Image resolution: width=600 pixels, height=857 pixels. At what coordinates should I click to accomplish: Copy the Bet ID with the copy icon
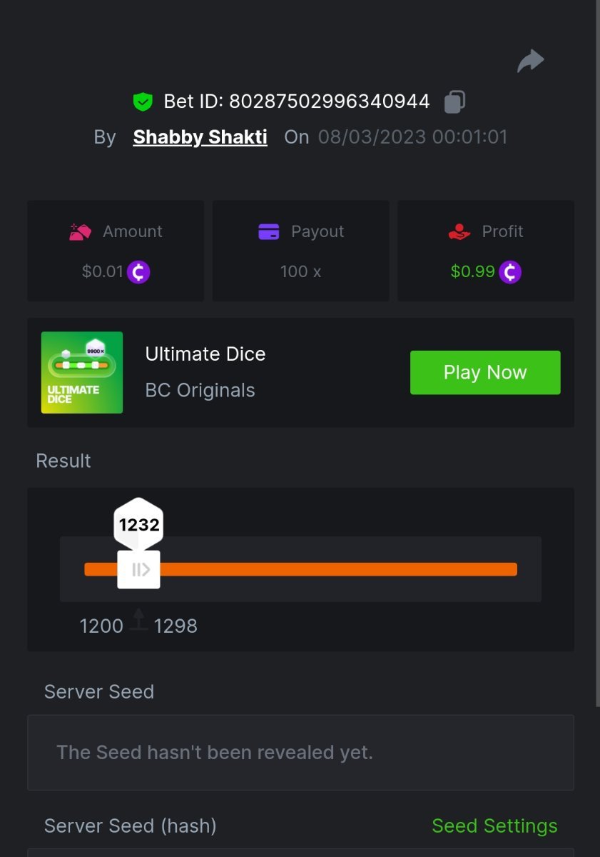tap(454, 101)
